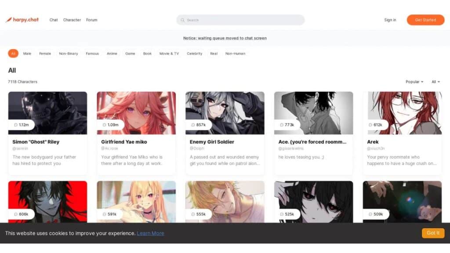Click the 773k chat count badge
450x253 pixels.
click(287, 125)
